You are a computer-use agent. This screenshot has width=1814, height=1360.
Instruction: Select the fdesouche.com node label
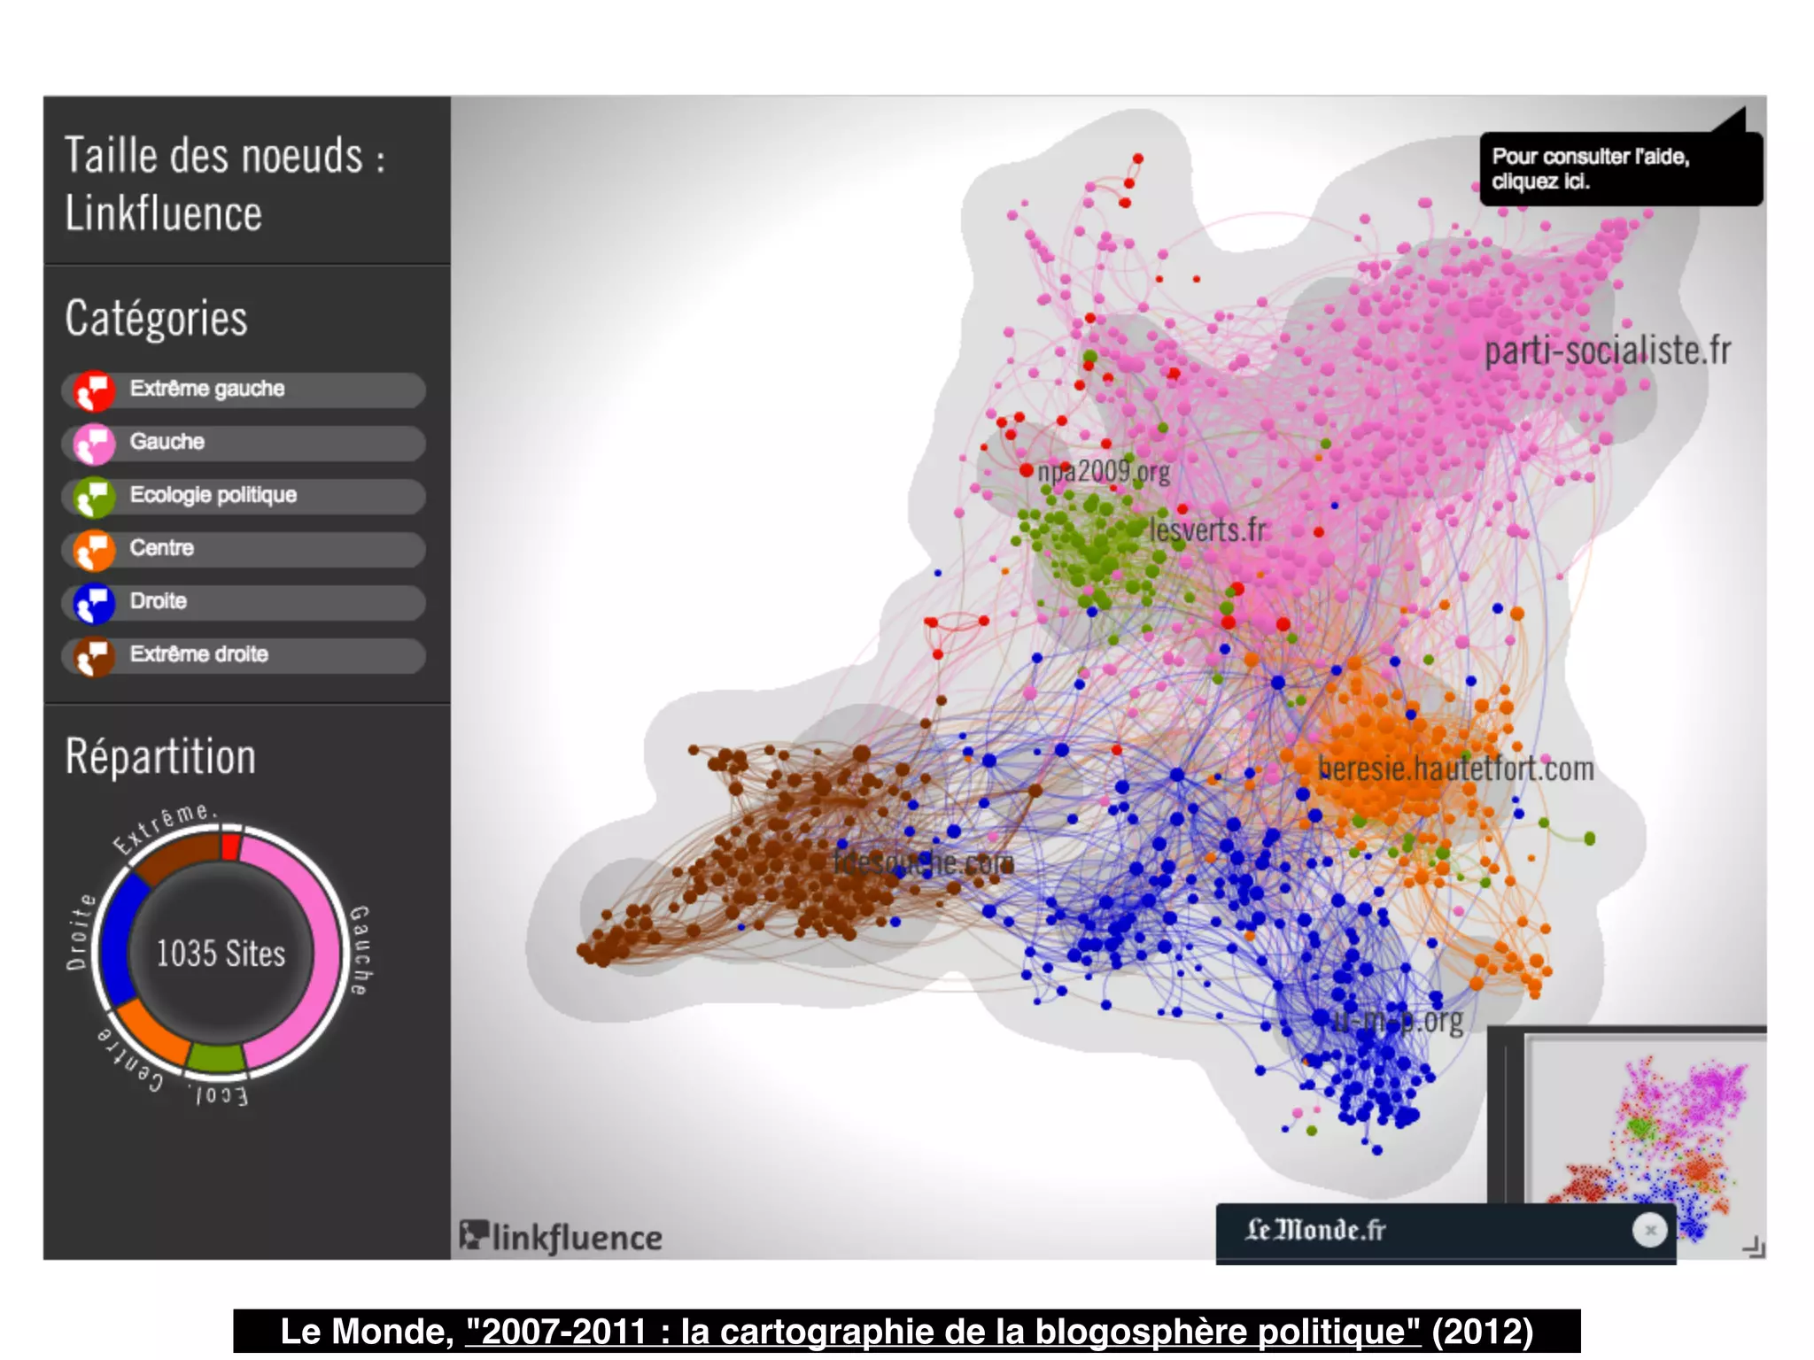click(923, 862)
